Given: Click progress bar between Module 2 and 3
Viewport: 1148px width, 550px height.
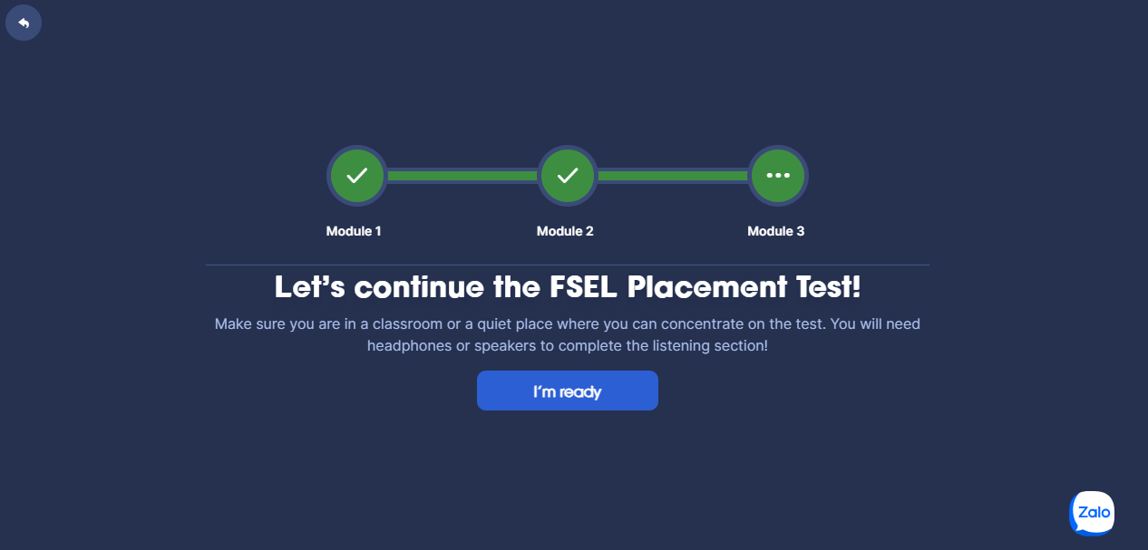Looking at the screenshot, I should tap(673, 176).
